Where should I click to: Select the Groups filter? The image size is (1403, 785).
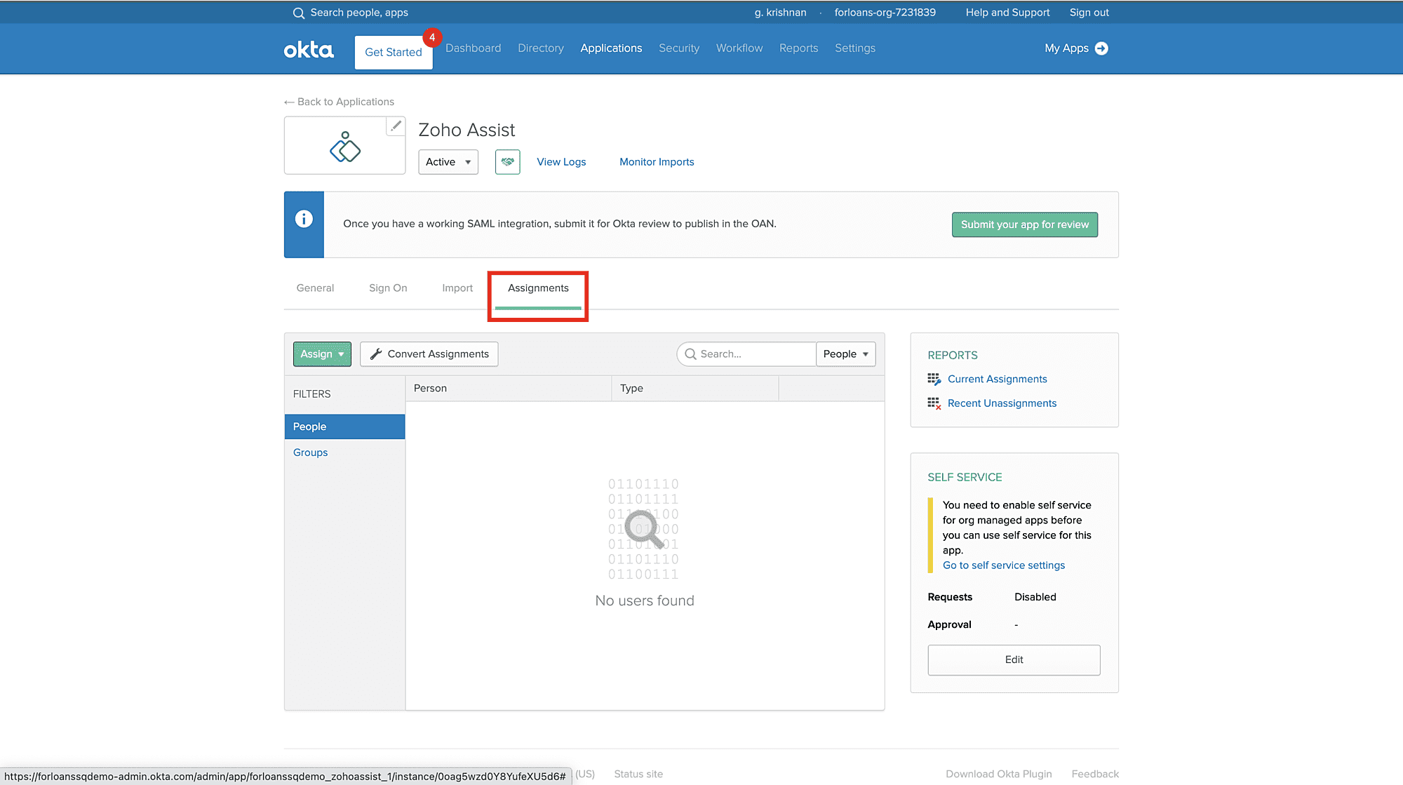pyautogui.click(x=310, y=452)
